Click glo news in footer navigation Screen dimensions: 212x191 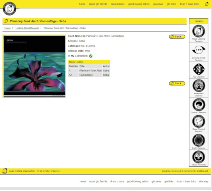tap(156, 181)
